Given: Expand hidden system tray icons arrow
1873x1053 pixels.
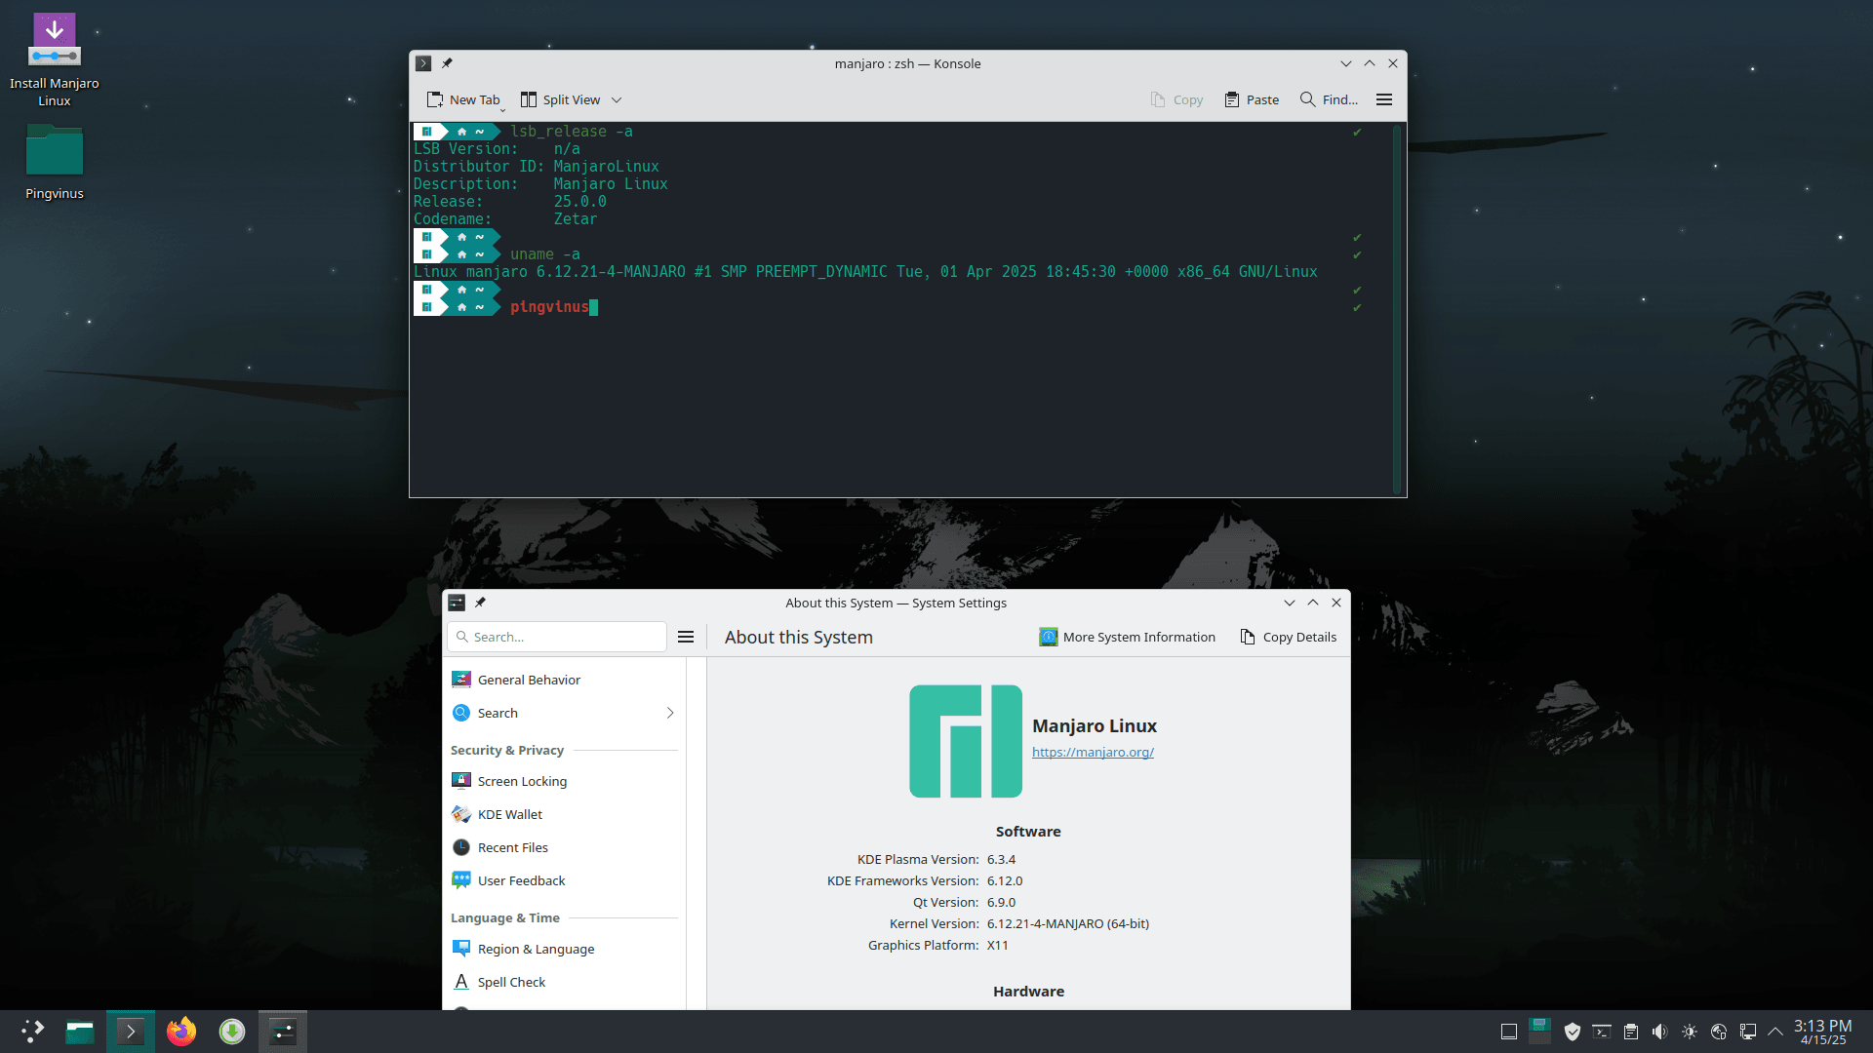Looking at the screenshot, I should [1775, 1032].
